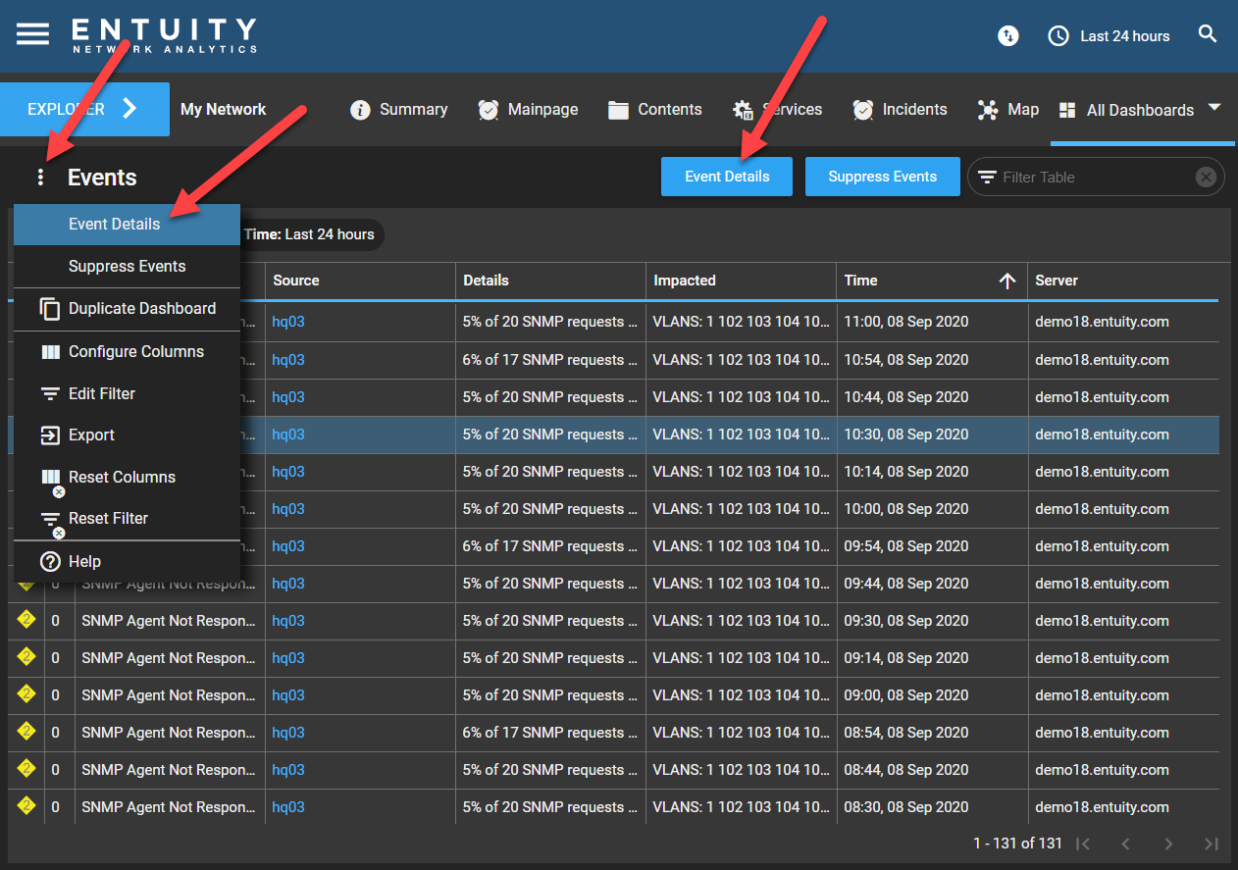
Task: Clear the Filter Table field with X
Action: (1206, 178)
